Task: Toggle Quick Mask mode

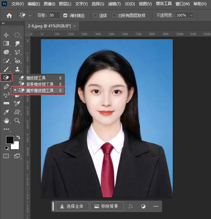Action: (x=6, y=156)
